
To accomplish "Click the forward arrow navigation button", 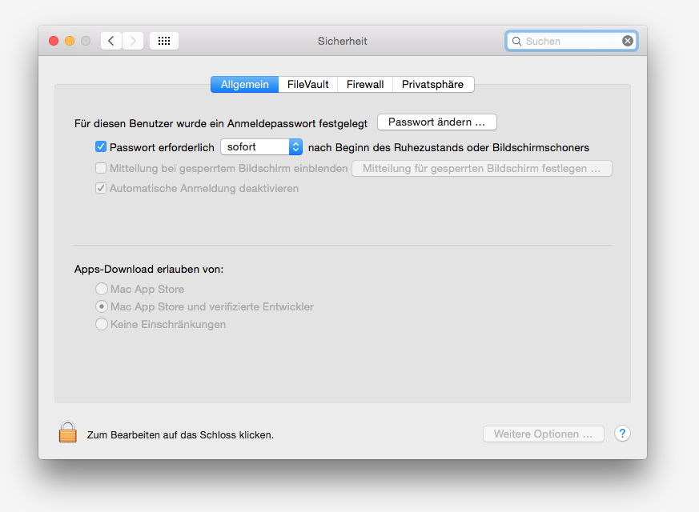I will click(133, 41).
